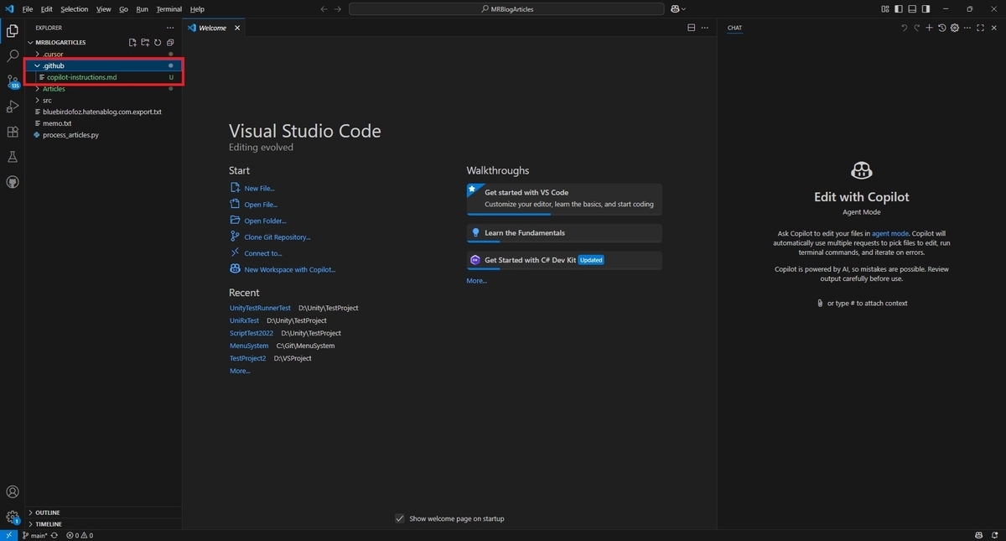Screen dimensions: 1006x541
Task: Open the Selection menu
Action: 74,9
